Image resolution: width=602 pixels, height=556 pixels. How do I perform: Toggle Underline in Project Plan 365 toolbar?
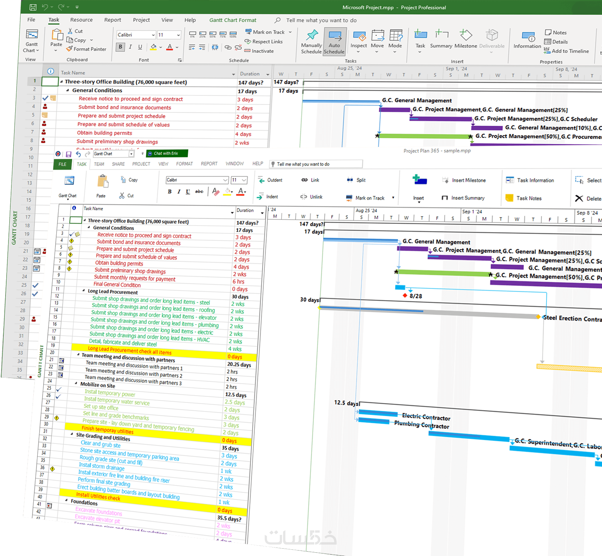click(x=188, y=192)
